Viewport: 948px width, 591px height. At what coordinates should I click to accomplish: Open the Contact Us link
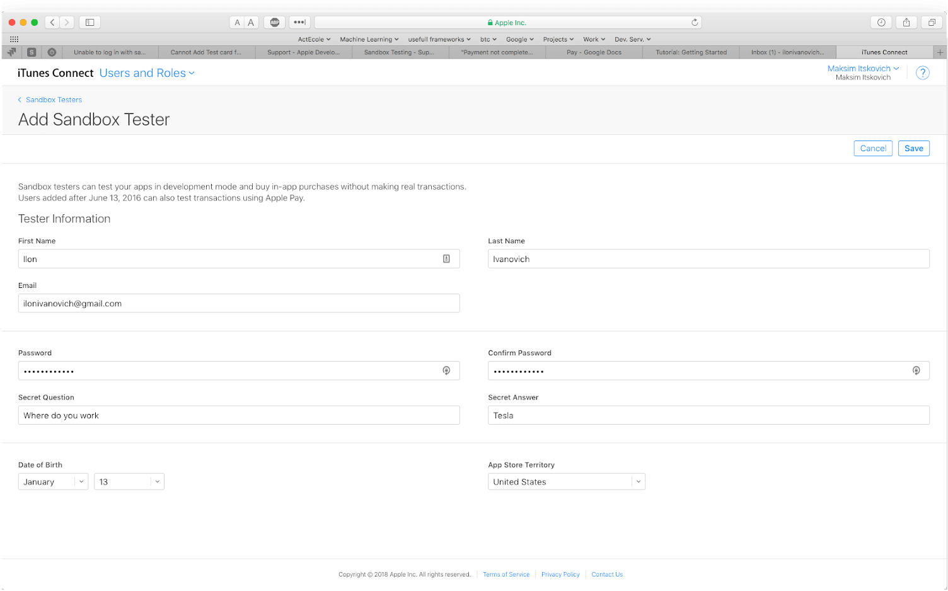point(607,575)
